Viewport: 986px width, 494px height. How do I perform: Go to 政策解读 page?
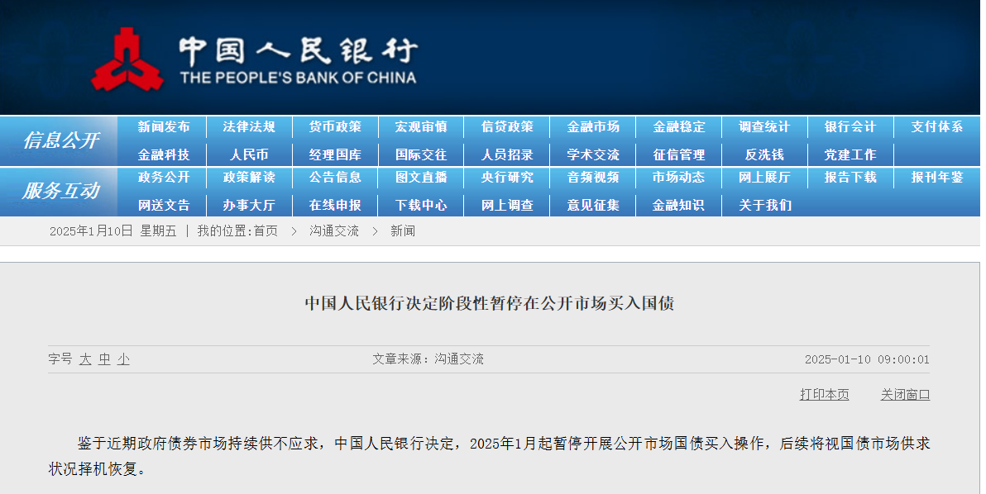(x=249, y=178)
